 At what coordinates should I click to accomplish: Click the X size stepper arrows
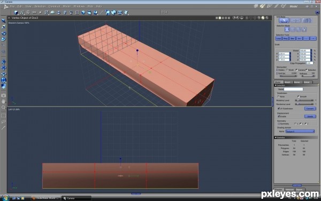290,54
